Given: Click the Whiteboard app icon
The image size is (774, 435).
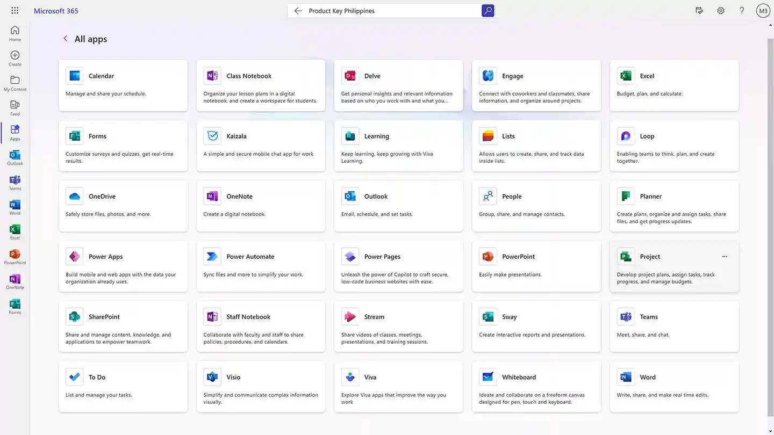Looking at the screenshot, I should pyautogui.click(x=488, y=377).
